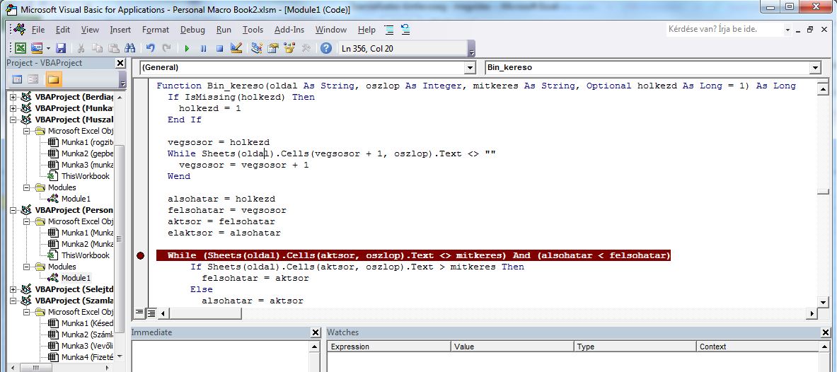Open the Insert UserForm dropdown arrow

tap(48, 48)
